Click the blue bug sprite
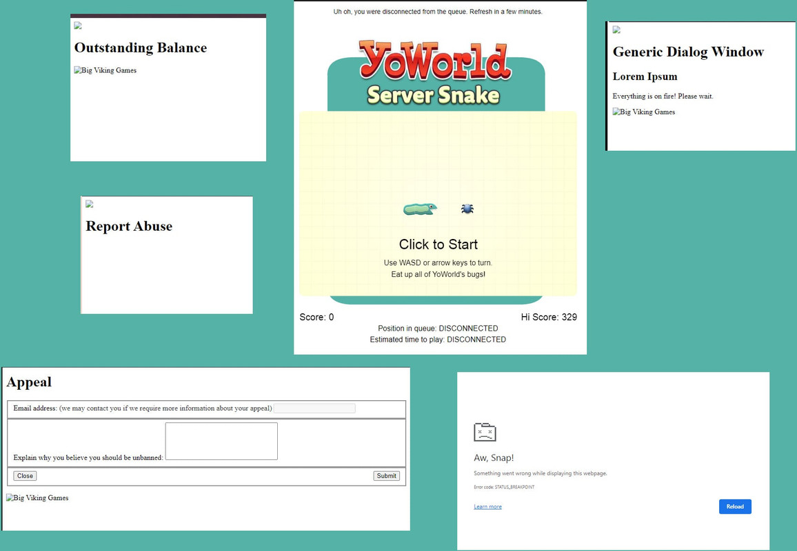This screenshot has width=797, height=551. (x=467, y=209)
